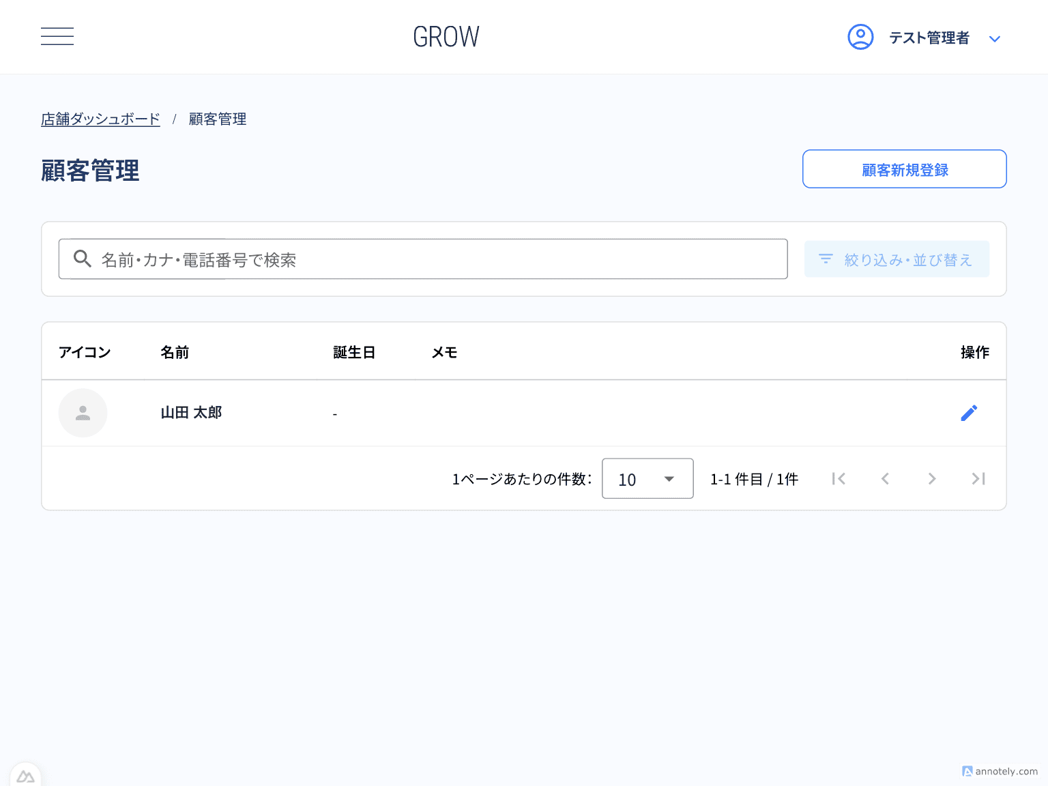
Task: Click the filter funnel icon on 絞り込み・並び替え
Action: coord(826,259)
